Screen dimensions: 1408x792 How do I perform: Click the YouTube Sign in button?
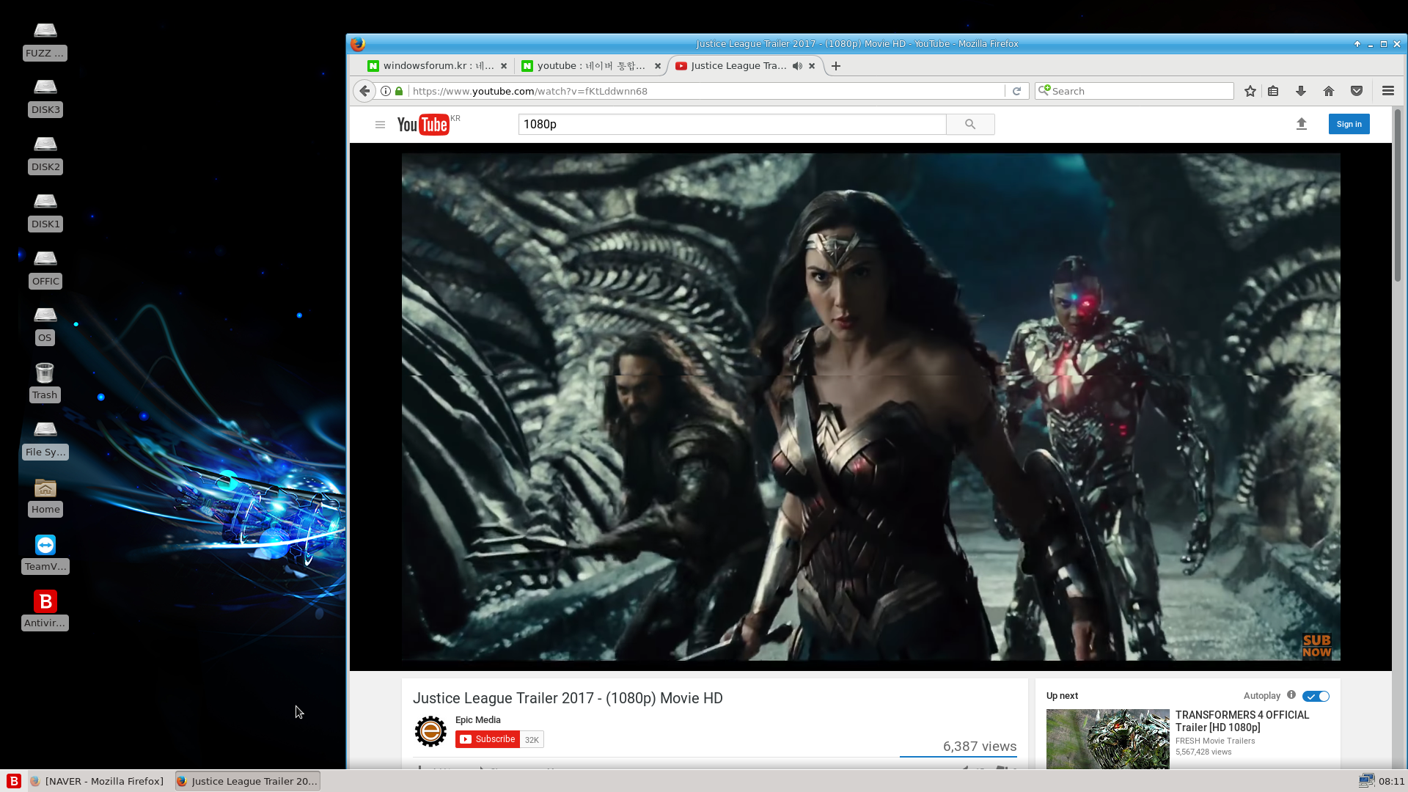pos(1349,124)
